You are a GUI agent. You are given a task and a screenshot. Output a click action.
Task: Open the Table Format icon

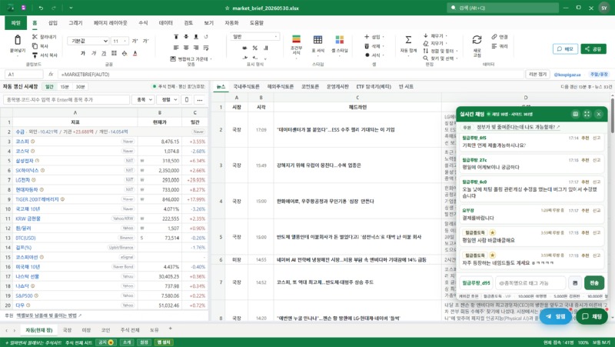tap(317, 39)
